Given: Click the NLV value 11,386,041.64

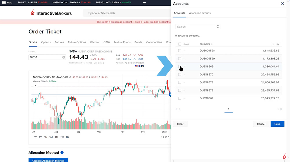Looking at the screenshot, I should click(270, 66).
